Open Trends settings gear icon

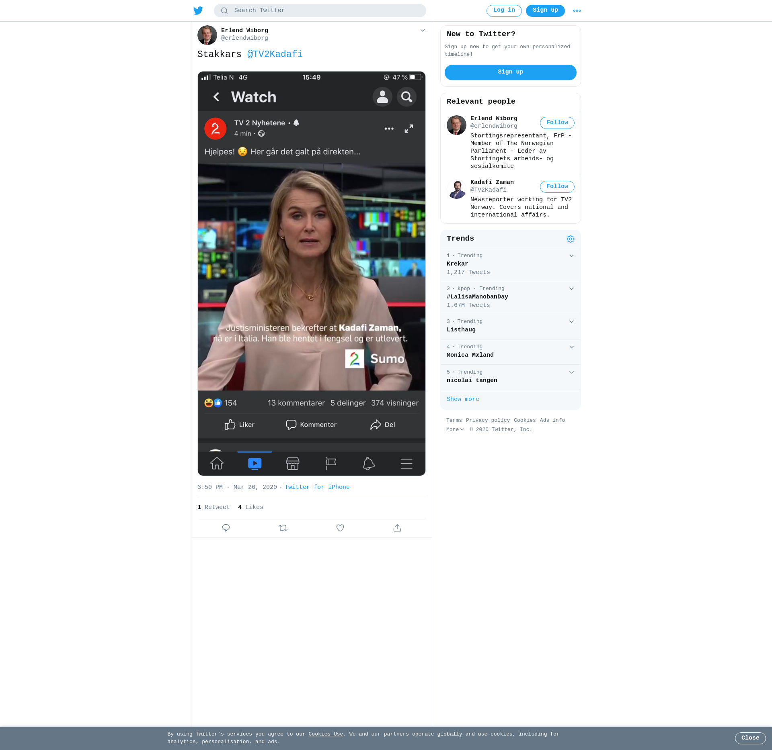571,239
